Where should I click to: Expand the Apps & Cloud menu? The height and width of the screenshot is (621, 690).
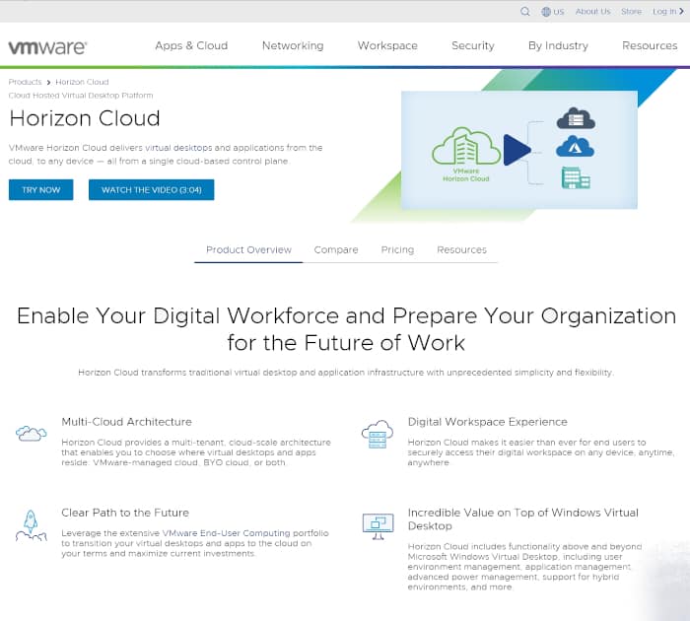click(x=191, y=45)
